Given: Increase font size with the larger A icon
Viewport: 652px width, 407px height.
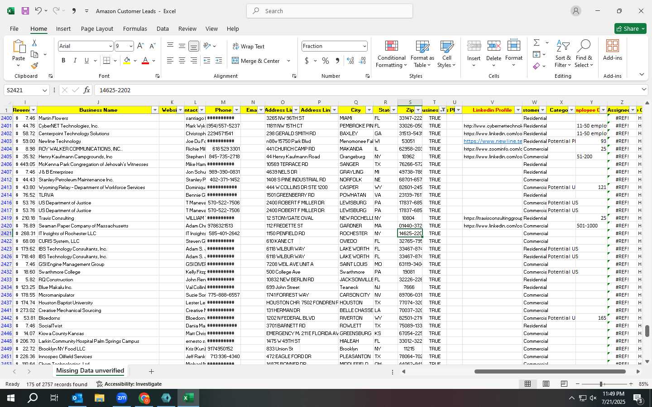Looking at the screenshot, I should tap(140, 46).
